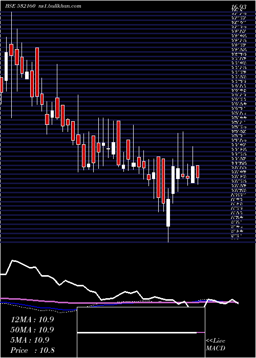Click the ns1.bullkhan.com watermark text
The width and height of the screenshot is (256, 358).
point(59,6)
